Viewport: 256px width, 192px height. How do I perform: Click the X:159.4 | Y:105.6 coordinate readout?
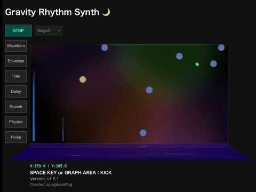[x=49, y=166]
